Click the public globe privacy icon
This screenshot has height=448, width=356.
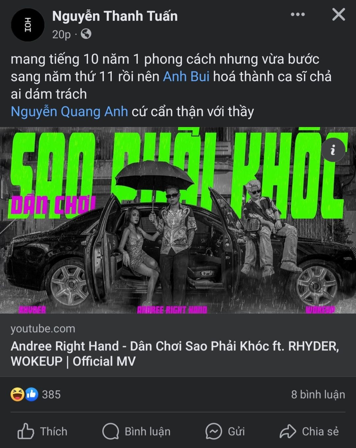[86, 34]
